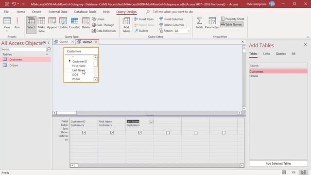Check Show box in fifth grid column
Image resolution: width=311 pixels, height=175 pixels.
196,132
